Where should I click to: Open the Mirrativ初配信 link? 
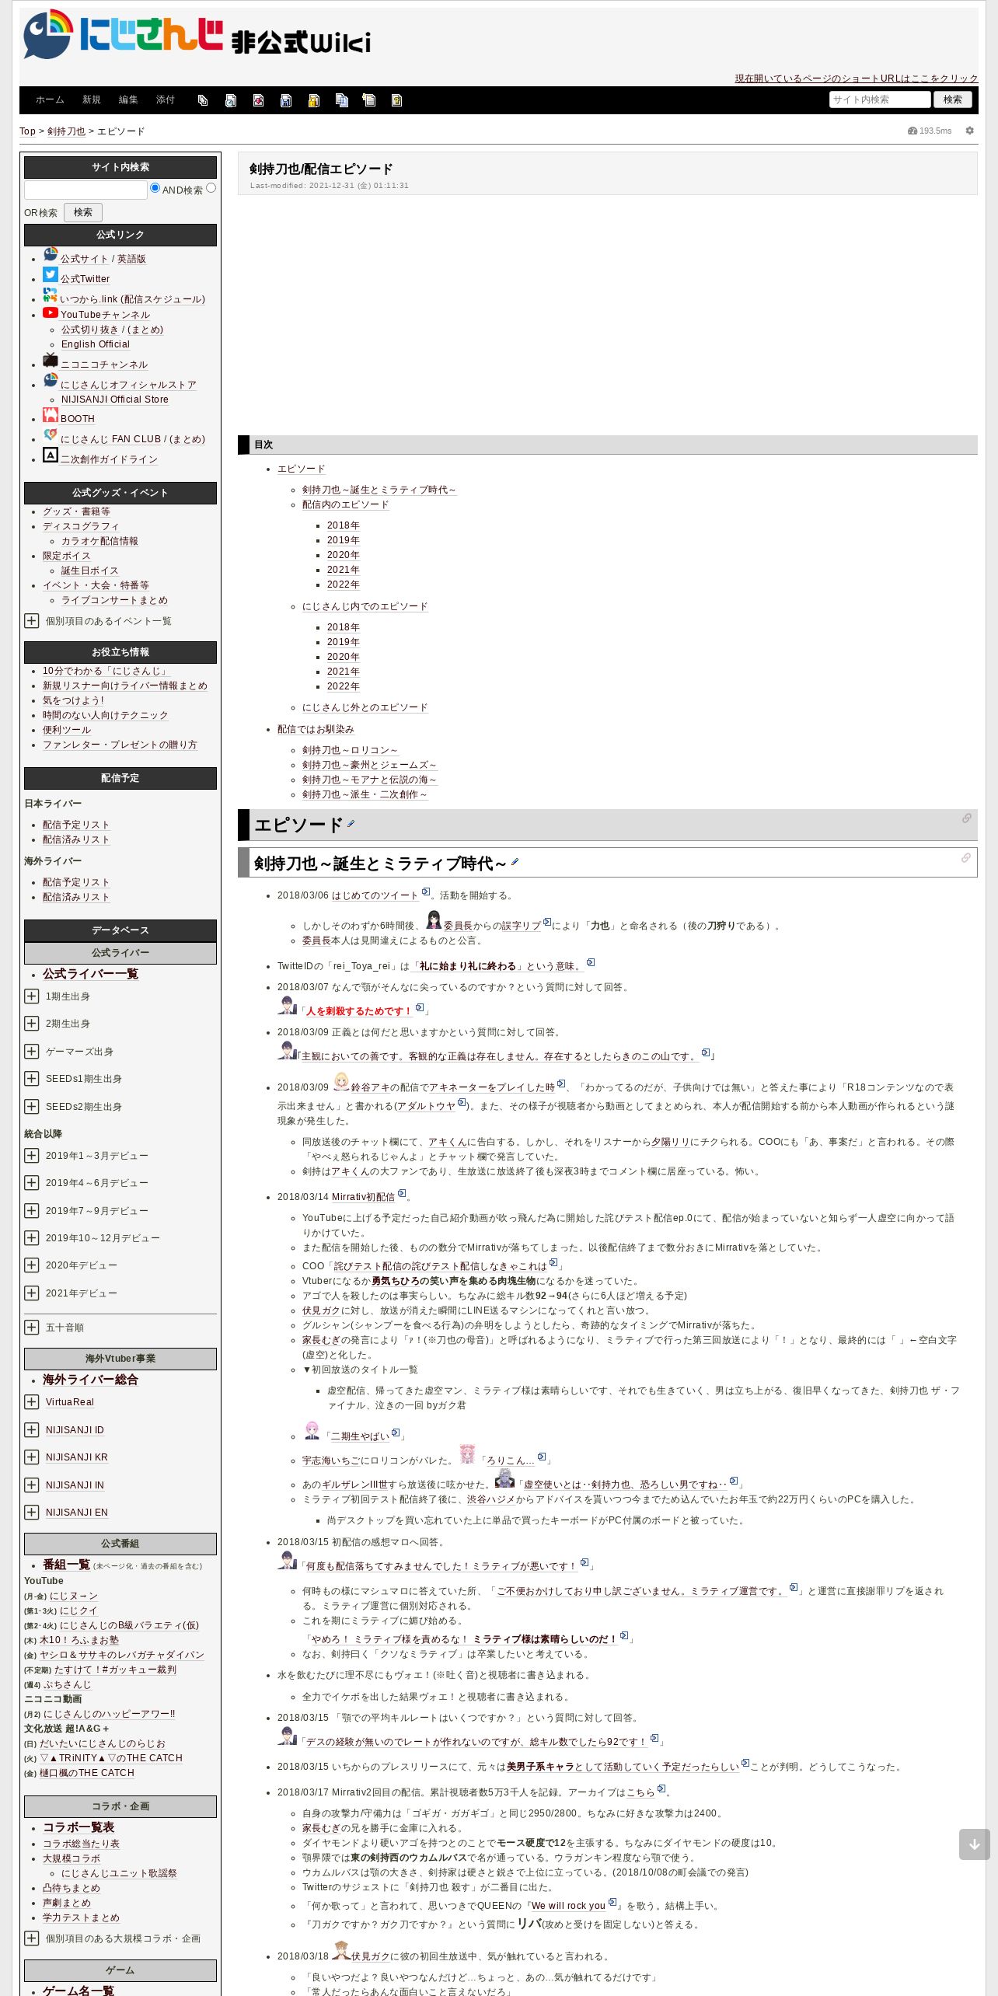363,1197
